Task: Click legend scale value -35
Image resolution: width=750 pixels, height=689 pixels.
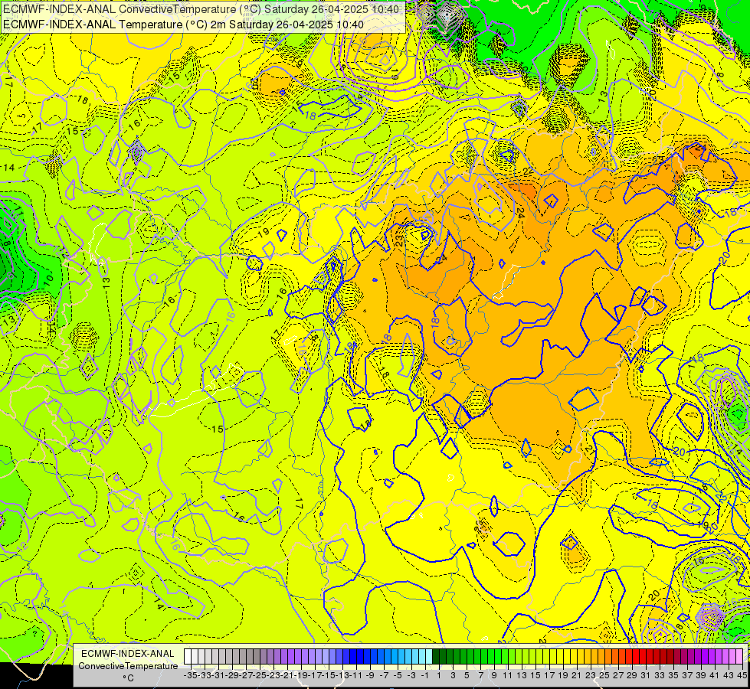Action: click(190, 675)
